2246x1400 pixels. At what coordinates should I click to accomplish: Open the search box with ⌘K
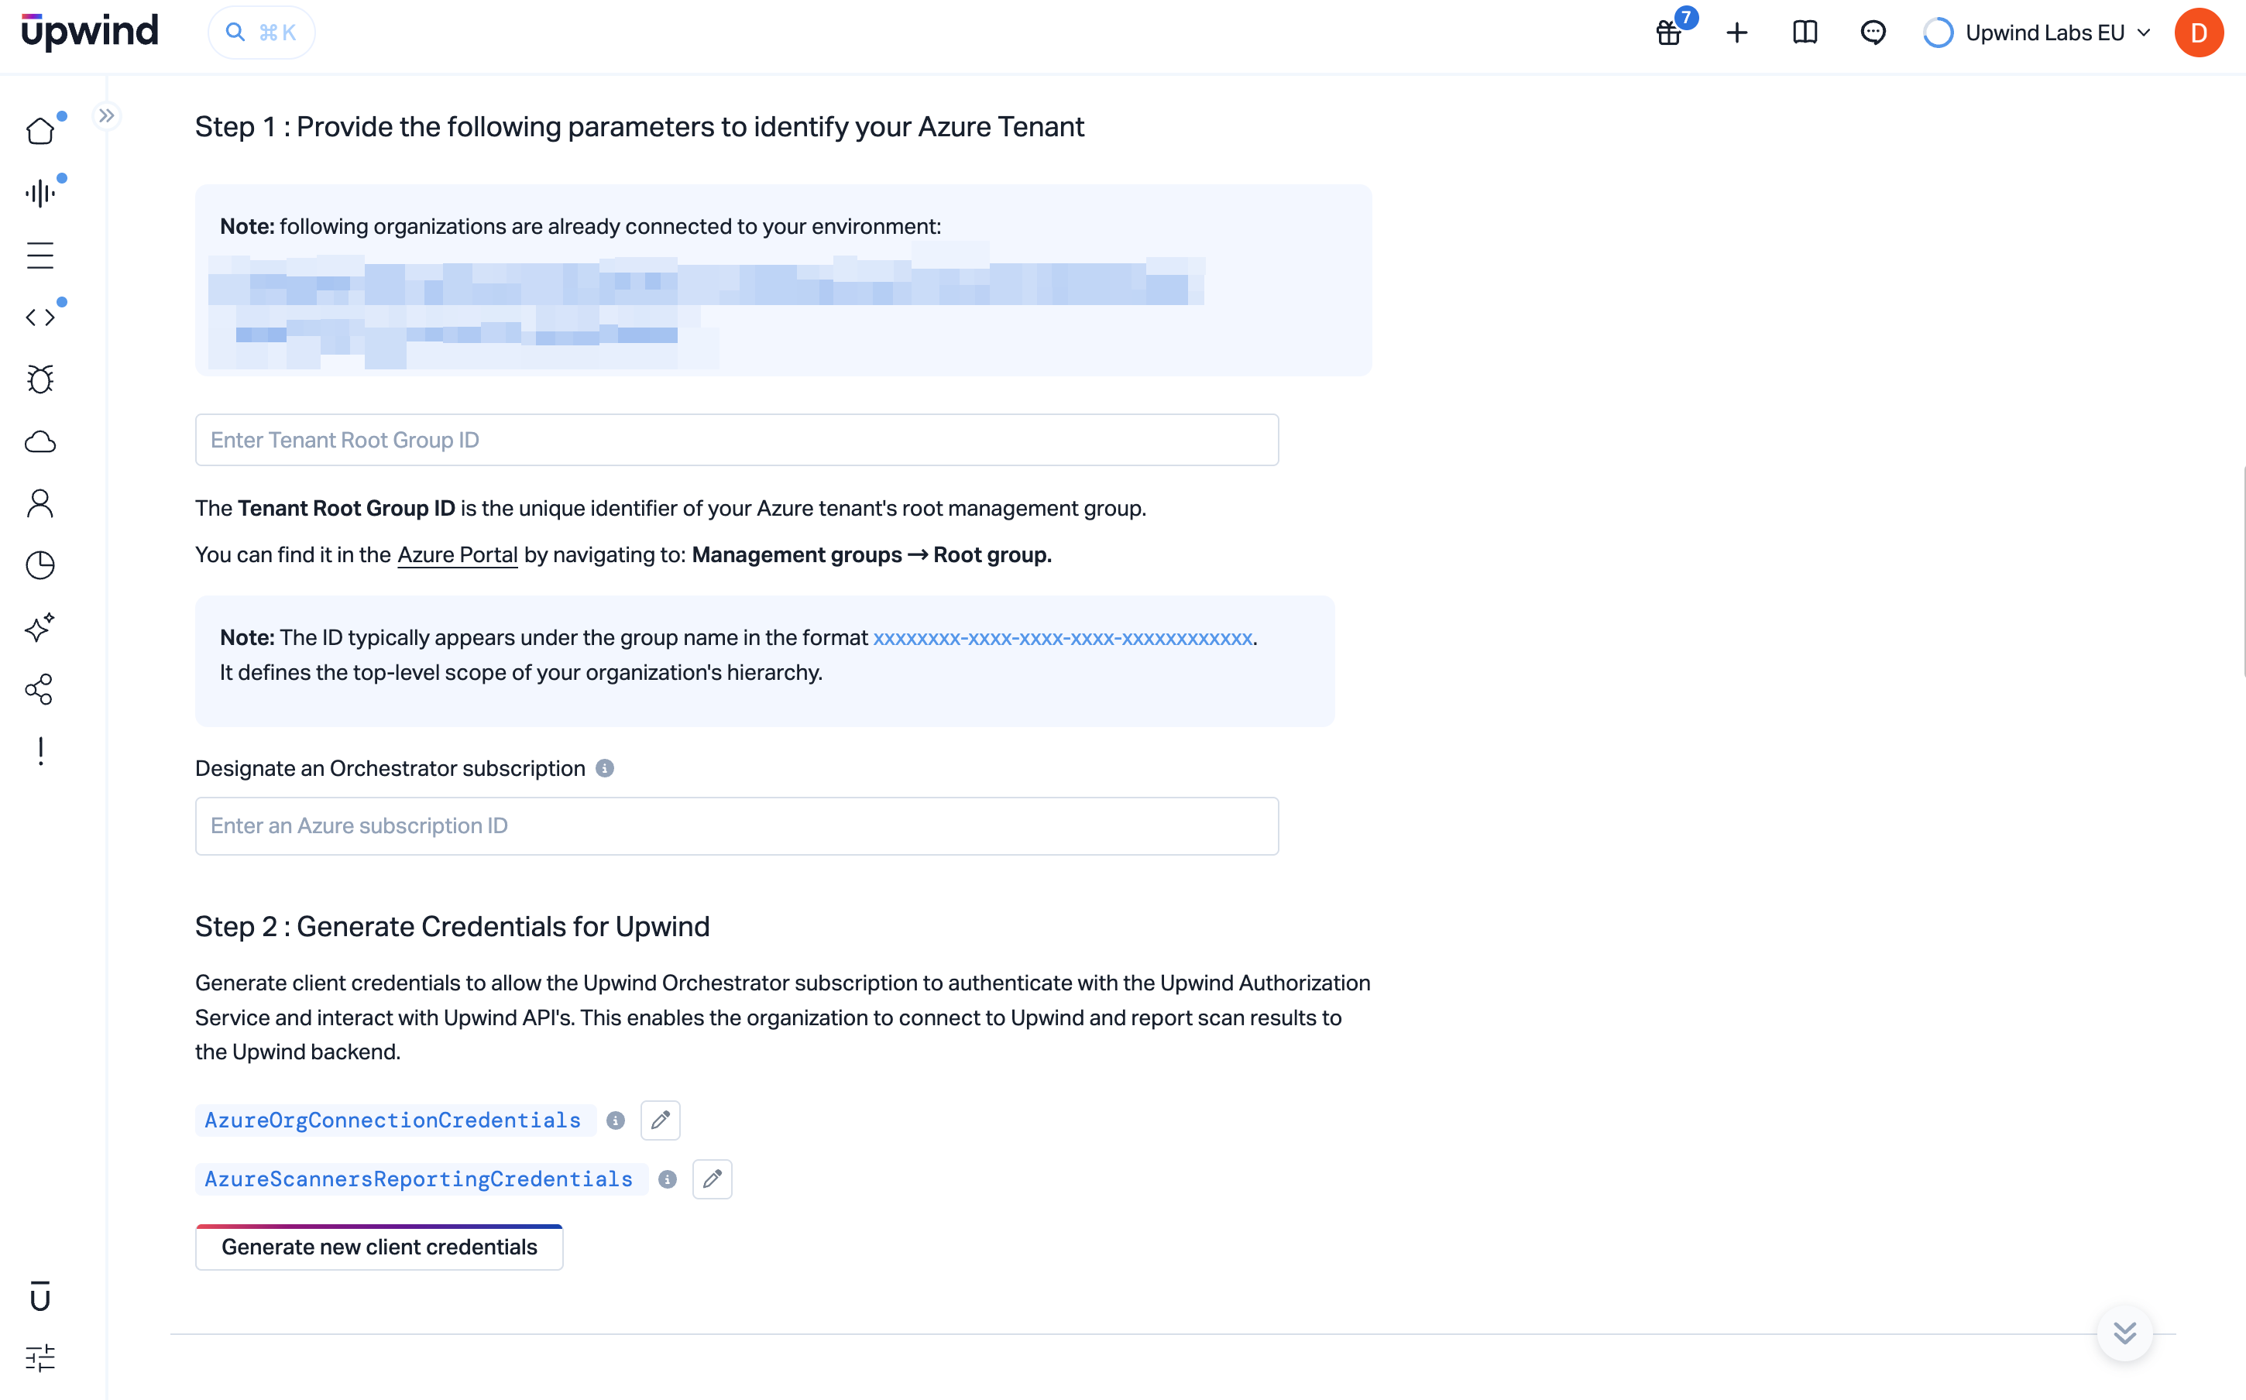coord(261,33)
